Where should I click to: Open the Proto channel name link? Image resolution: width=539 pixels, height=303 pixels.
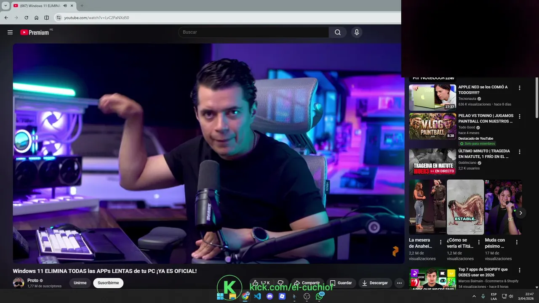[x=33, y=280]
